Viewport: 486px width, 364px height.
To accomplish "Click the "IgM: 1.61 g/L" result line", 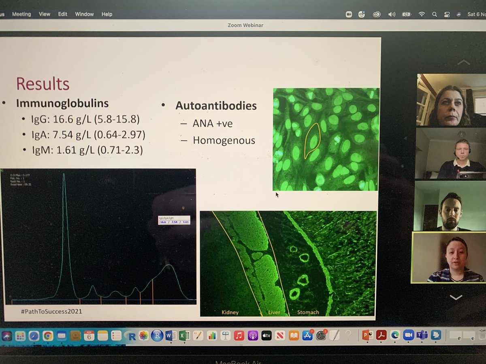I will (x=87, y=150).
